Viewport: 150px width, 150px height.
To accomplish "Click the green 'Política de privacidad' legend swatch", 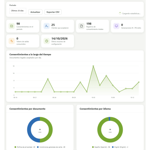I will point(15,147).
